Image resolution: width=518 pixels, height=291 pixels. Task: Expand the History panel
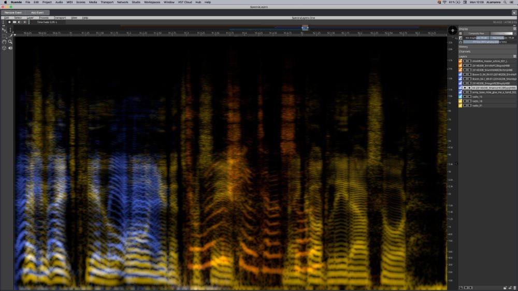click(464, 47)
